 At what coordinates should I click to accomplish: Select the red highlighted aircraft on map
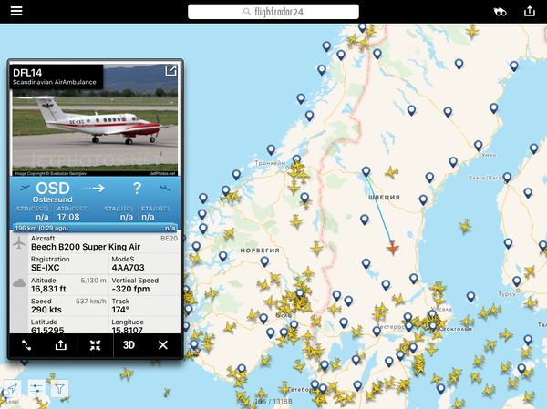(392, 247)
